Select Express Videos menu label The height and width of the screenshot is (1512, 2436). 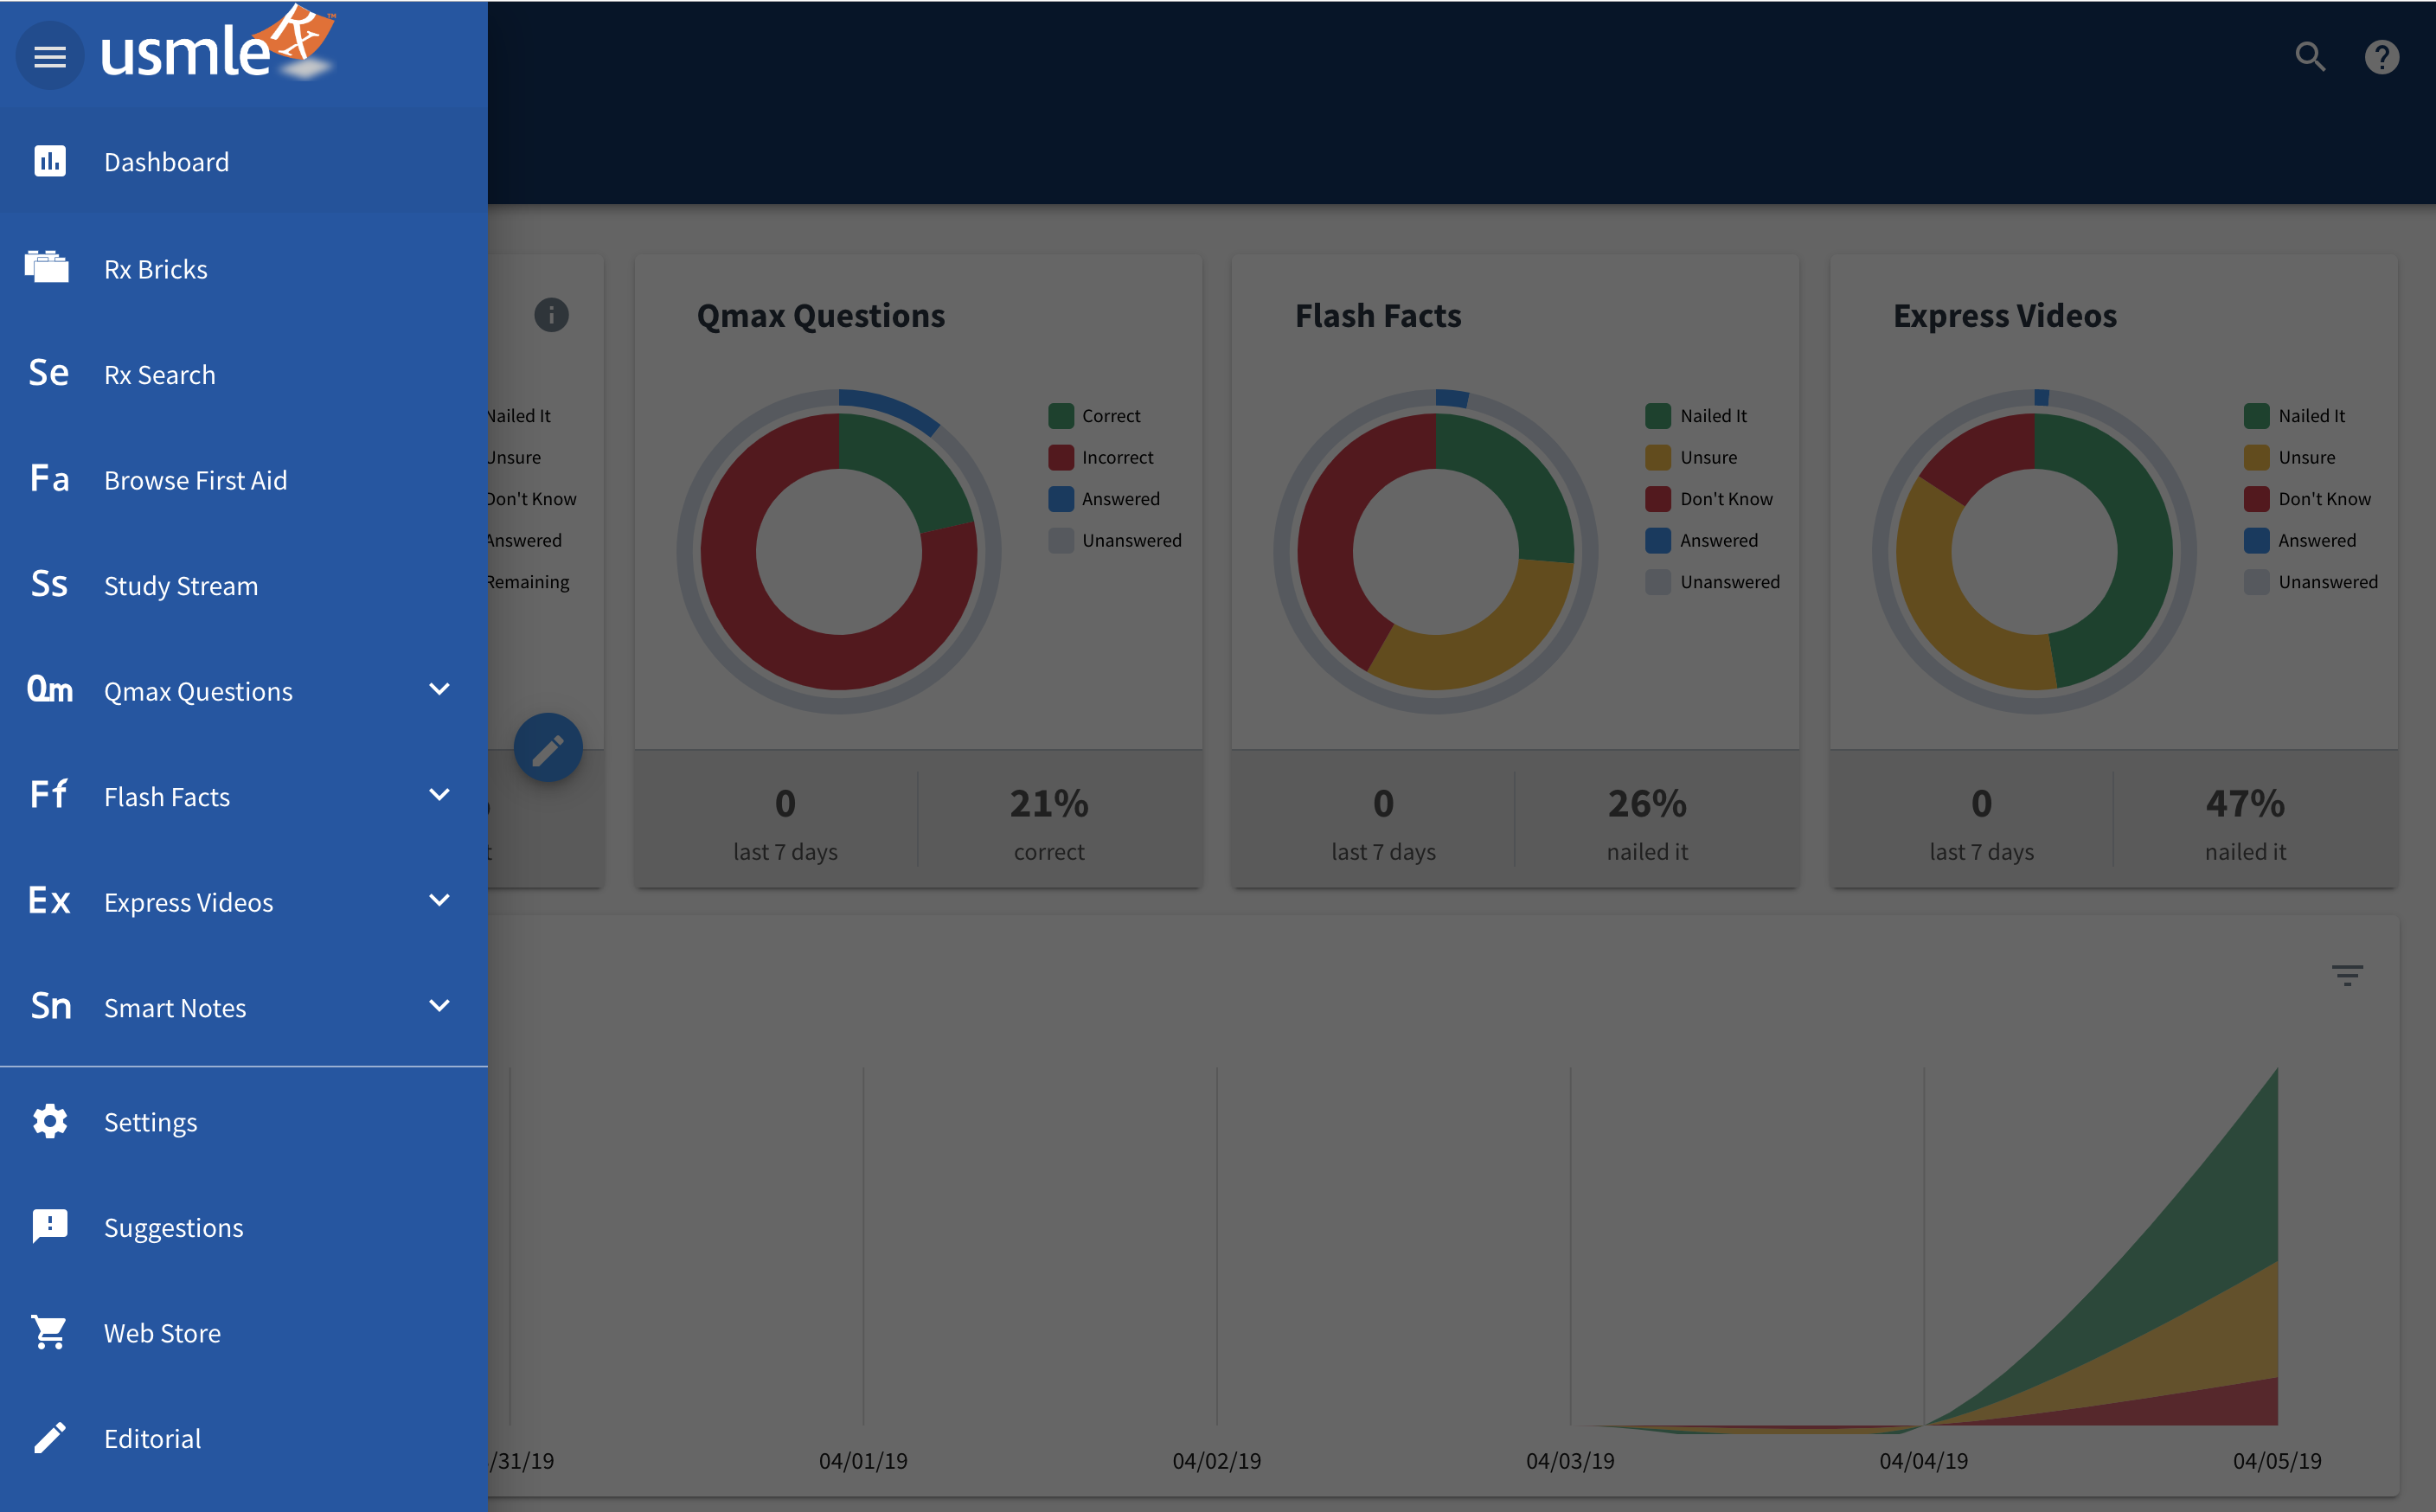tap(188, 902)
